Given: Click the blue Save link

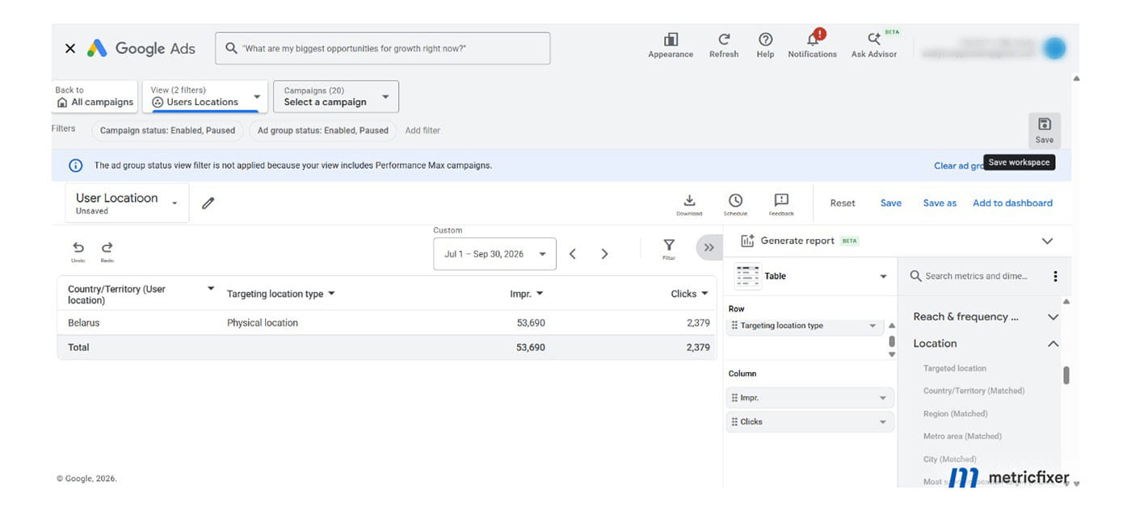Looking at the screenshot, I should (891, 203).
